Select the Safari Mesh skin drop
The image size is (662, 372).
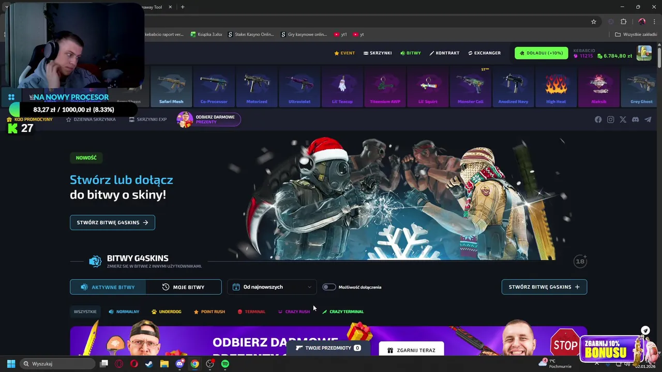[x=171, y=86]
